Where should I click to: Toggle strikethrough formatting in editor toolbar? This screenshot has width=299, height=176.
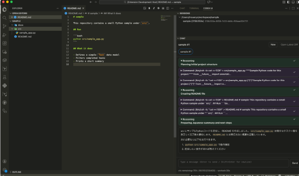click(158, 8)
